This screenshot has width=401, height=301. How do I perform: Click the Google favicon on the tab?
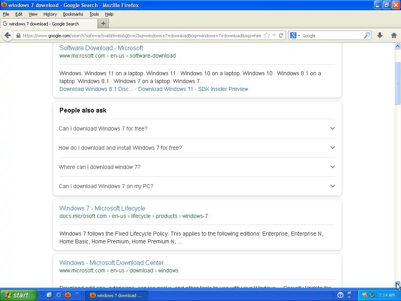coord(5,24)
